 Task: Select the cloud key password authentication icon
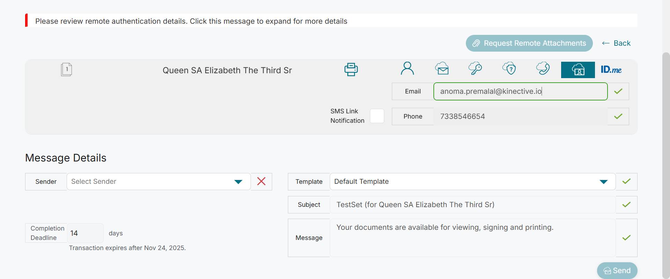click(x=475, y=69)
